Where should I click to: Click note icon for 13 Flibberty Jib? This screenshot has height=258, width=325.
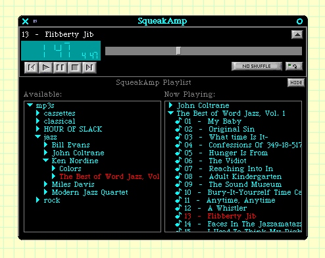click(x=178, y=216)
